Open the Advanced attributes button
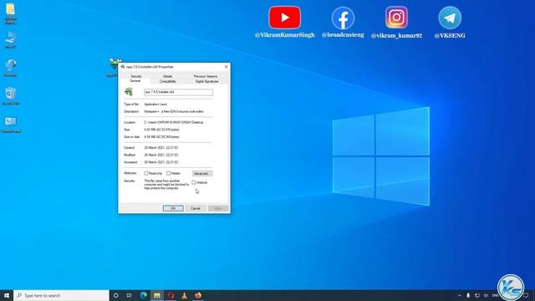535x301 pixels. coord(202,173)
